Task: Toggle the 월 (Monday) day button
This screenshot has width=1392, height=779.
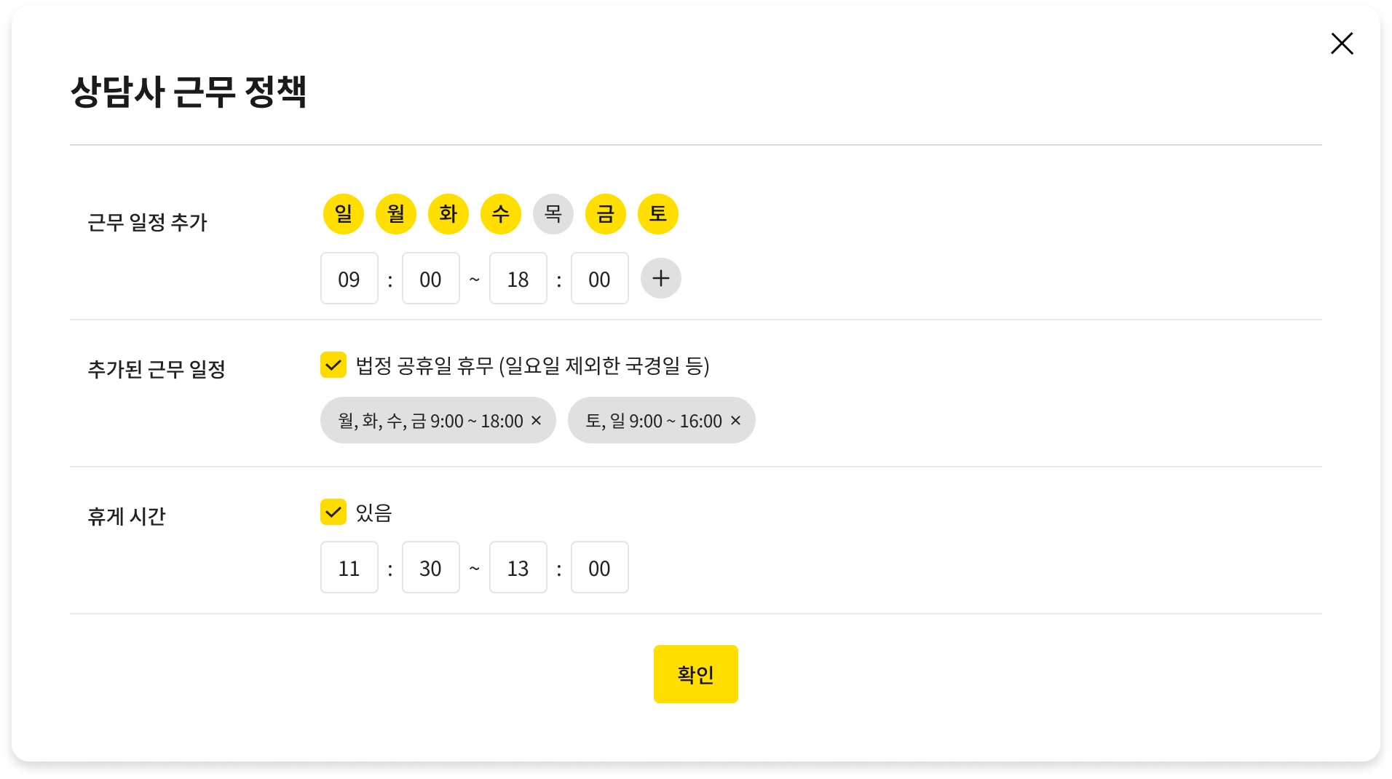Action: [x=396, y=214]
